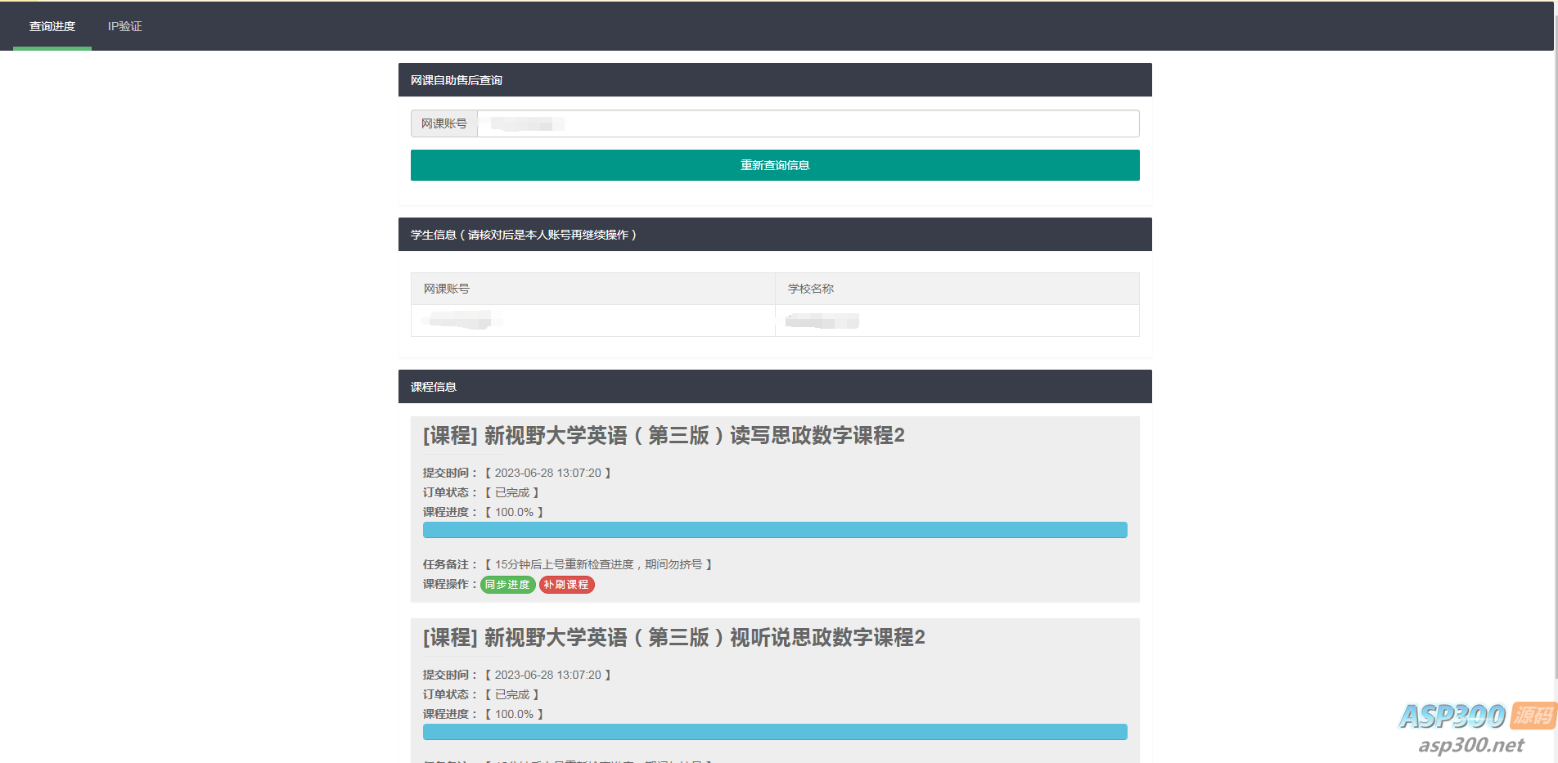Viewport: 1558px width, 763px height.
Task: Click the 课程信息 panel header
Action: click(775, 387)
